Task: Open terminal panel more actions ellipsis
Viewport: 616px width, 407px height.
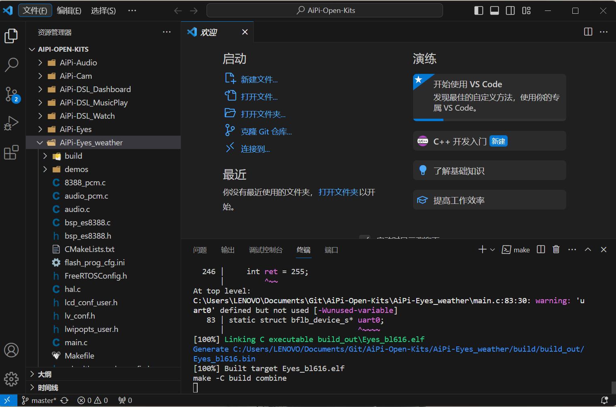Action: (572, 250)
